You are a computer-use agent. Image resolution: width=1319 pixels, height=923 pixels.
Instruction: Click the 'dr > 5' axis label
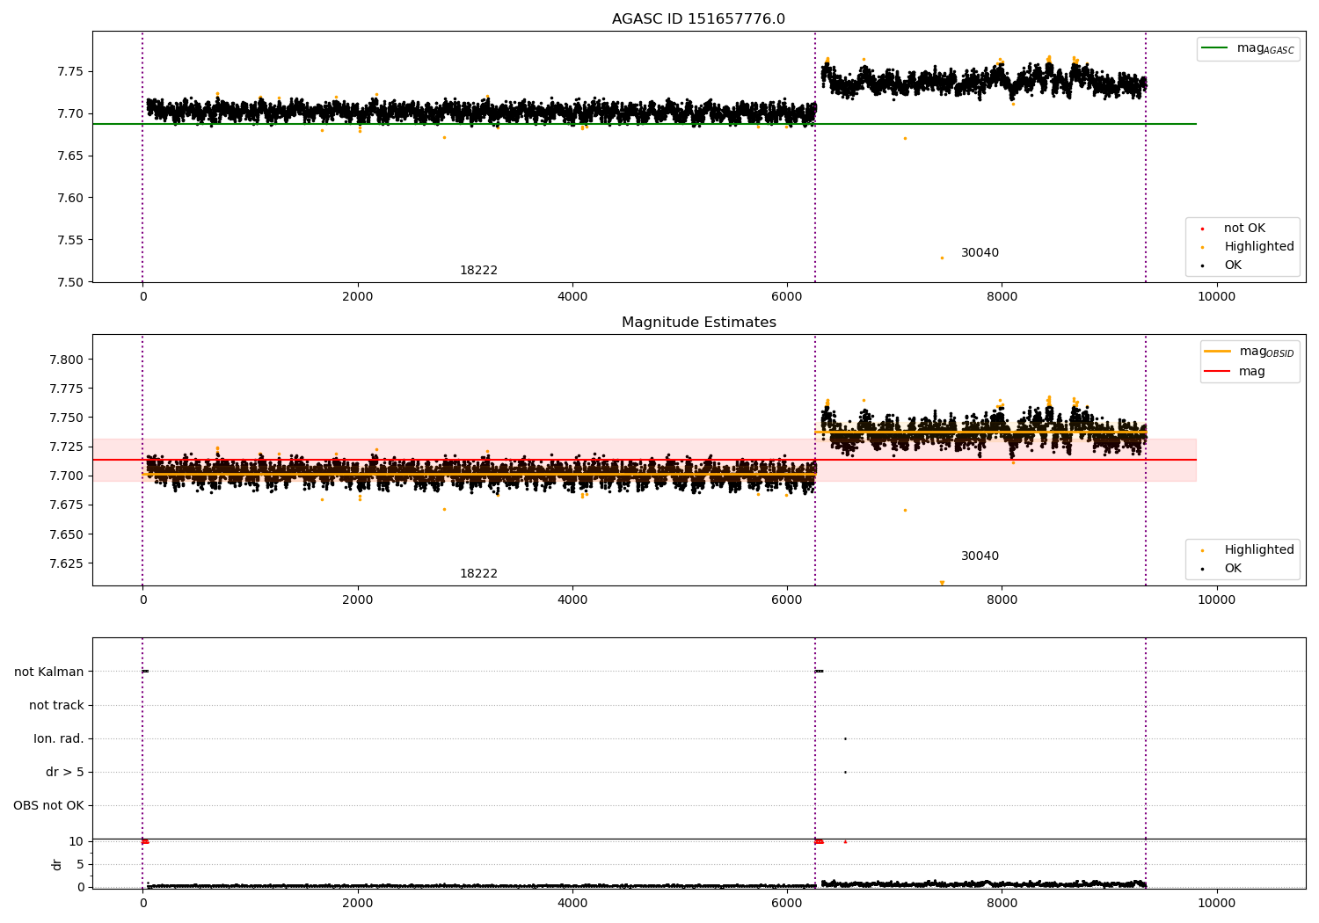pyautogui.click(x=65, y=773)
